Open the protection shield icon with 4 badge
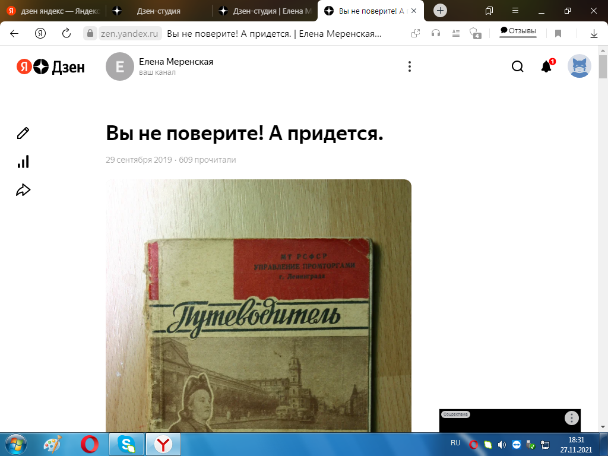Image resolution: width=608 pixels, height=456 pixels. tap(476, 33)
